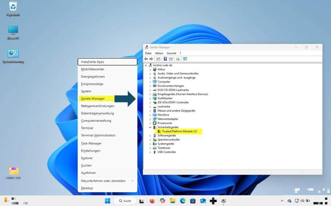The width and height of the screenshot is (331, 206).
Task: Open the Ansicht menu
Action: tap(171, 53)
